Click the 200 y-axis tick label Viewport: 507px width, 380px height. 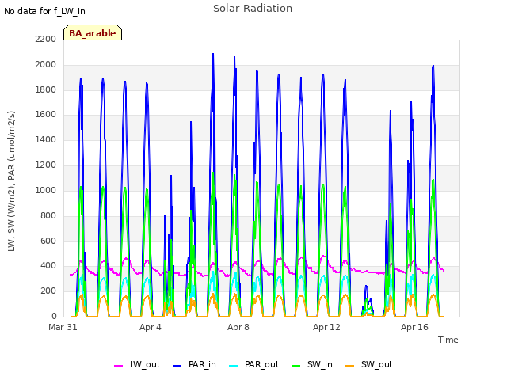pos(48,291)
